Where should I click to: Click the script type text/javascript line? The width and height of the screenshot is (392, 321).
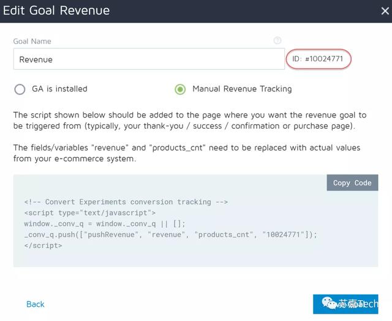click(90, 213)
